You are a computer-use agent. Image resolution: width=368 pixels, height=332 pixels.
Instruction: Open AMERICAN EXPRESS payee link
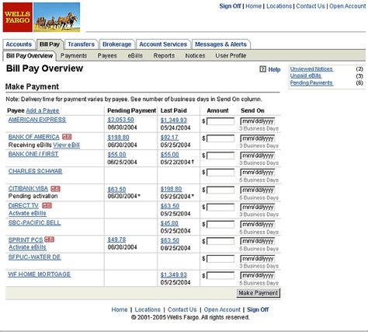point(37,120)
